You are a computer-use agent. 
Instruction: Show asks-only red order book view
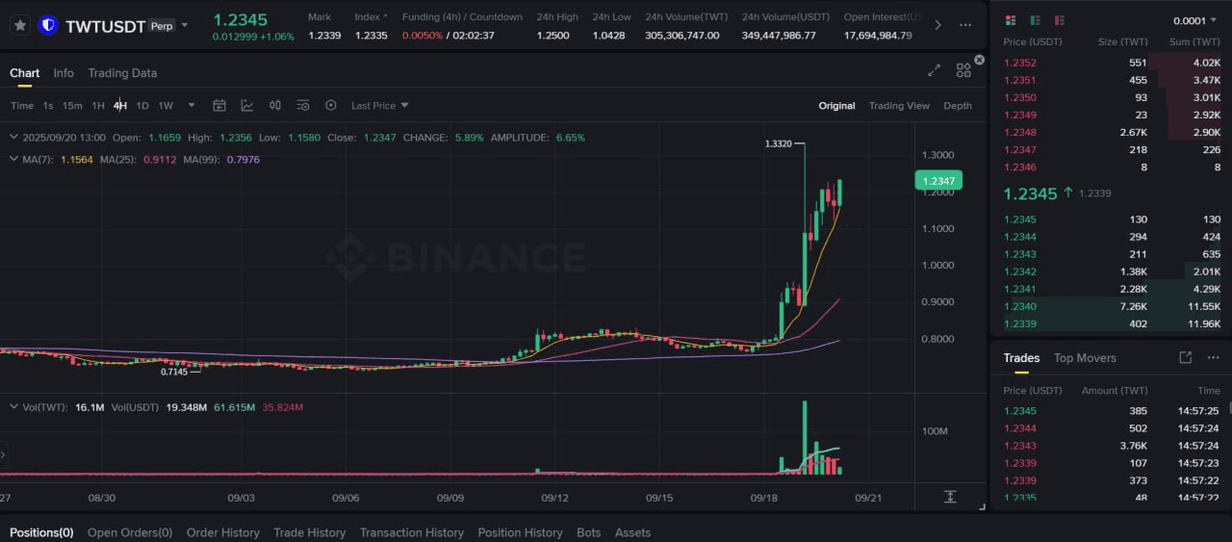click(x=1060, y=20)
